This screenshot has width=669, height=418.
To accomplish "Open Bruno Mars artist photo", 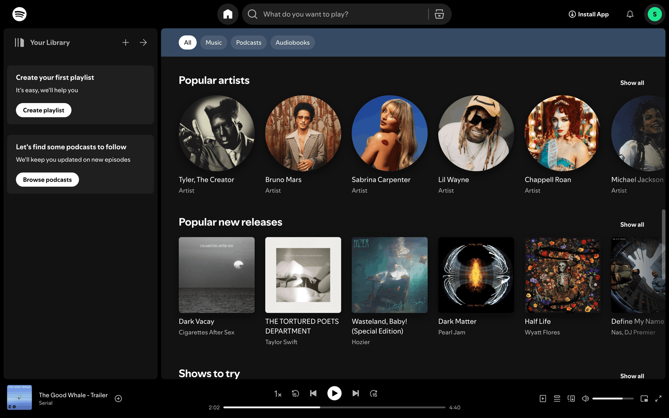I will click(x=303, y=133).
